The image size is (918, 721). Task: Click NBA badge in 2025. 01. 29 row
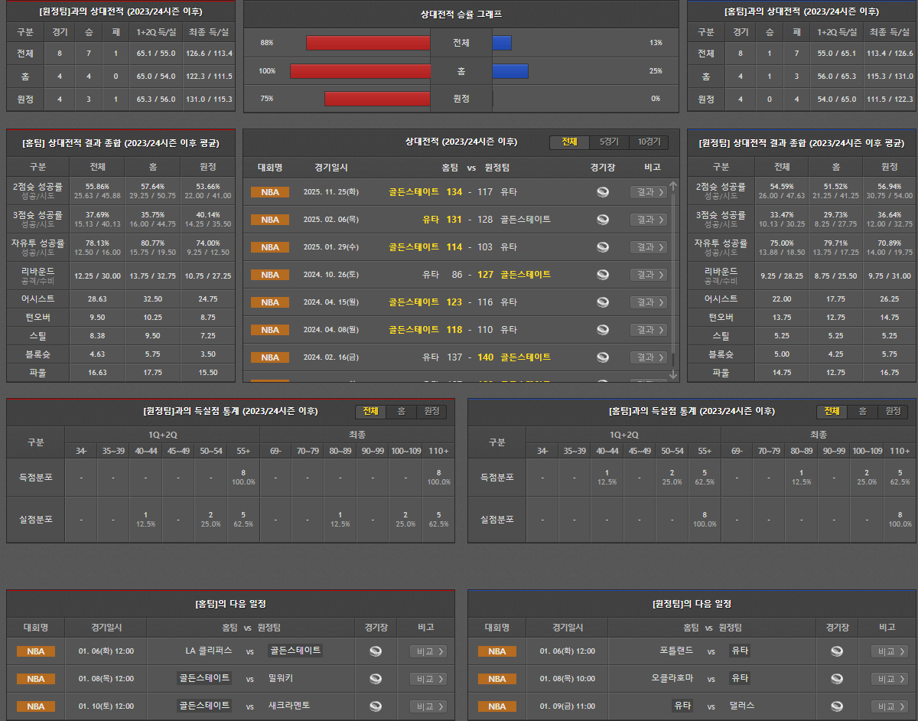pyautogui.click(x=270, y=247)
